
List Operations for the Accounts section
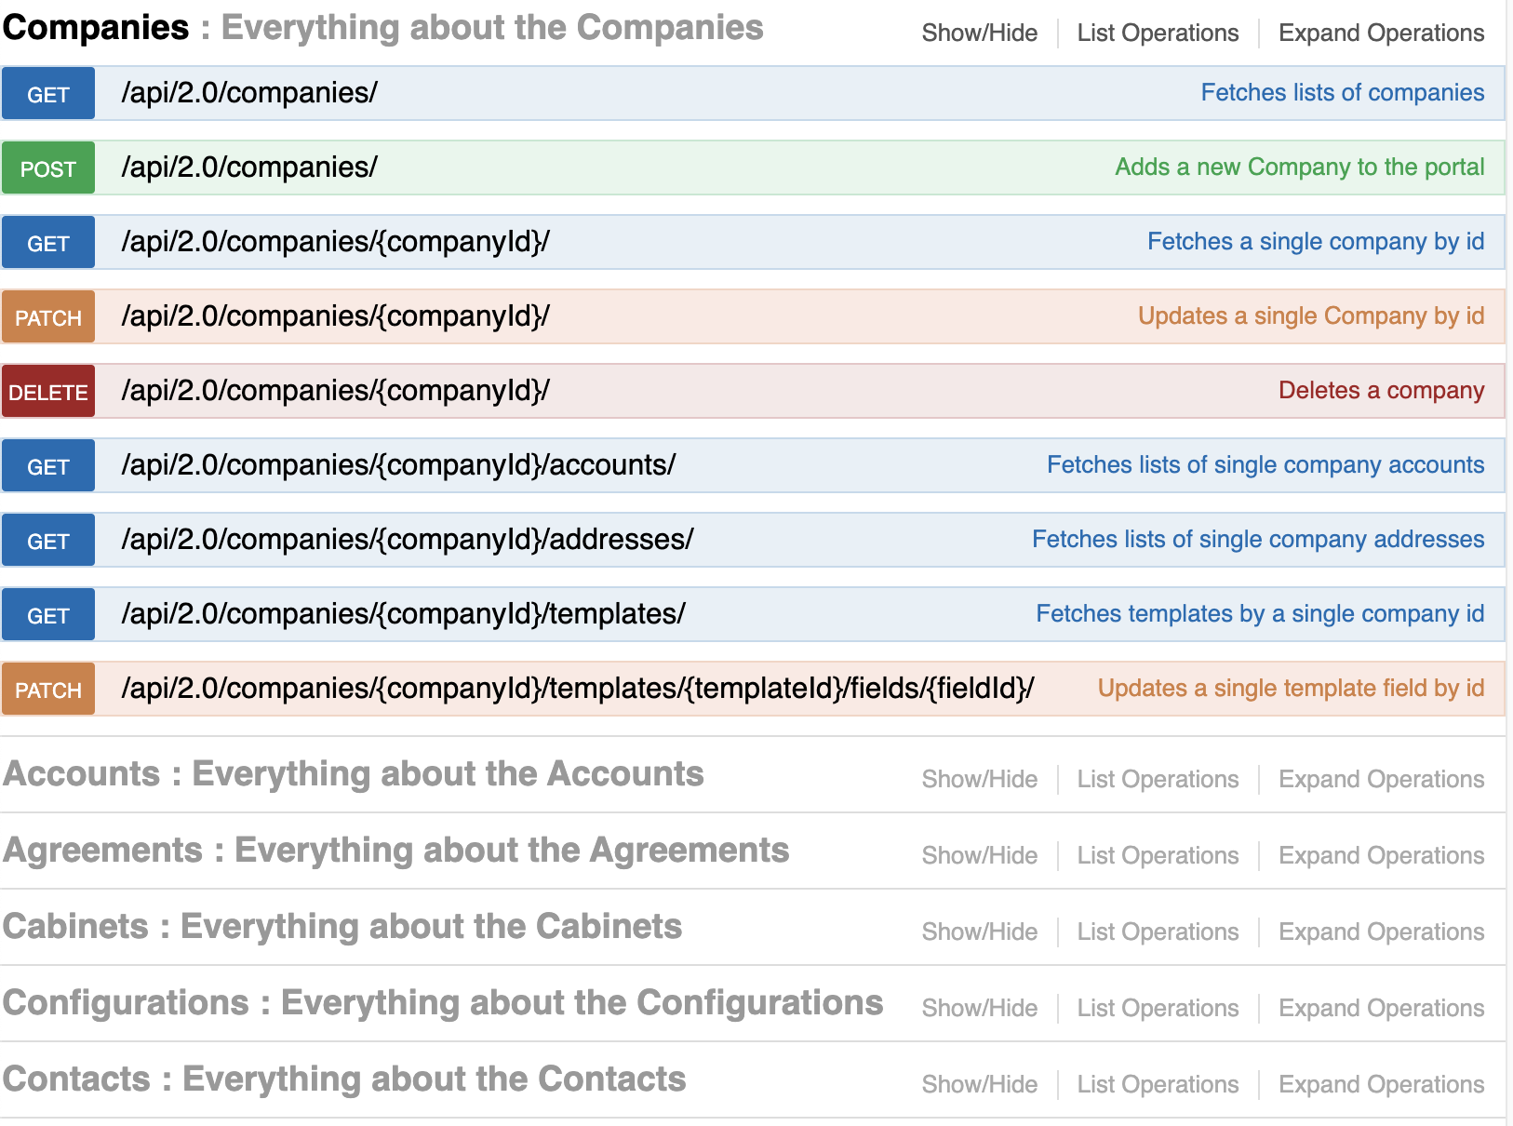1158,780
